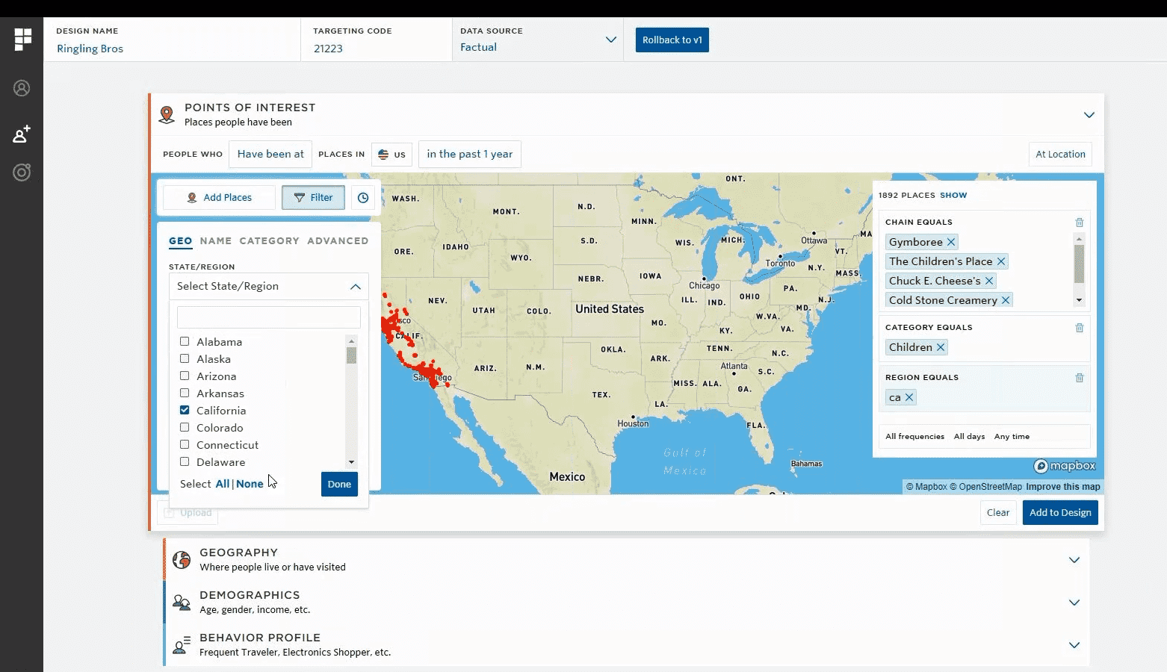Toggle the Filter button
The height and width of the screenshot is (672, 1167).
point(313,198)
